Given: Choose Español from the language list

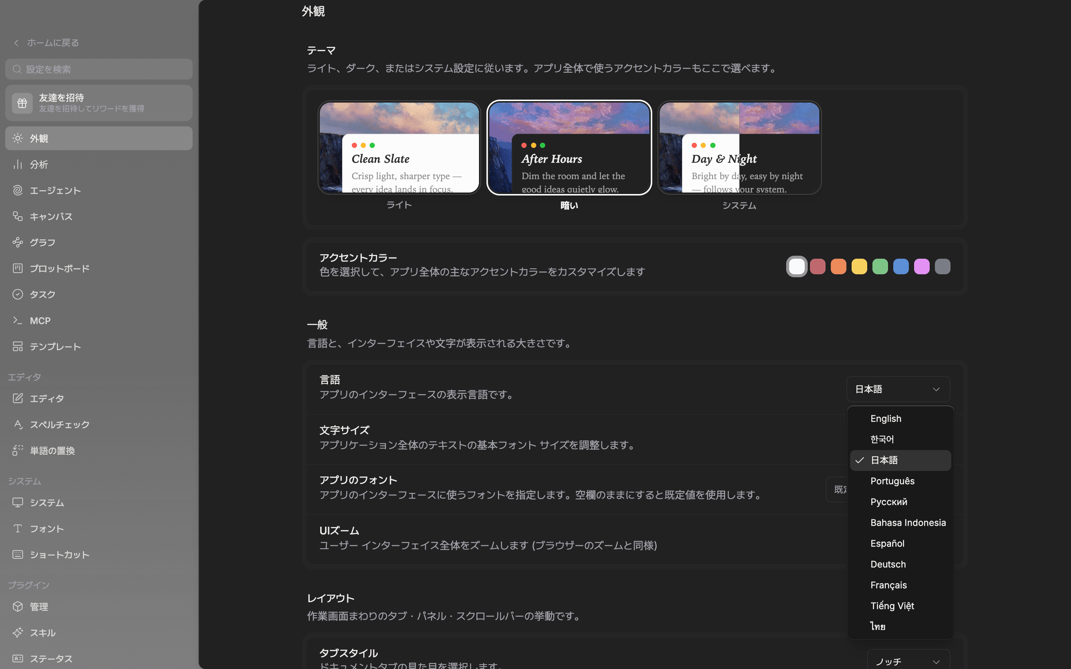Looking at the screenshot, I should (x=900, y=543).
